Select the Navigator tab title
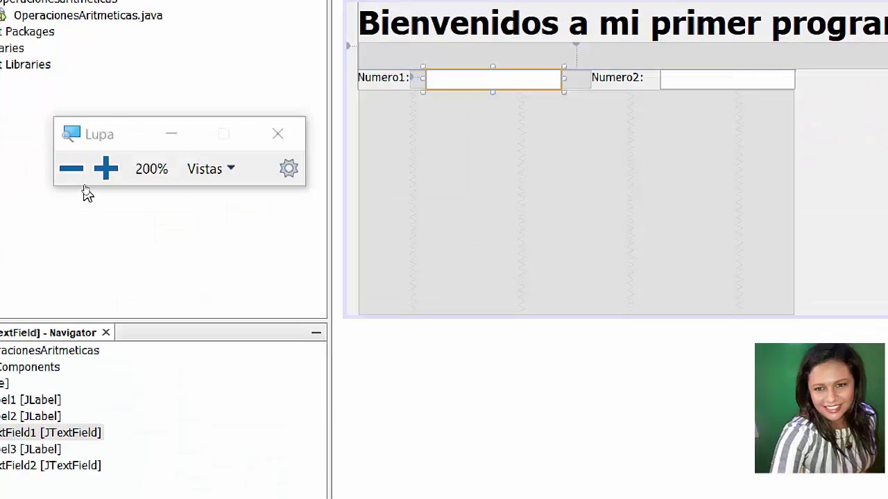The image size is (888, 499). (x=48, y=333)
